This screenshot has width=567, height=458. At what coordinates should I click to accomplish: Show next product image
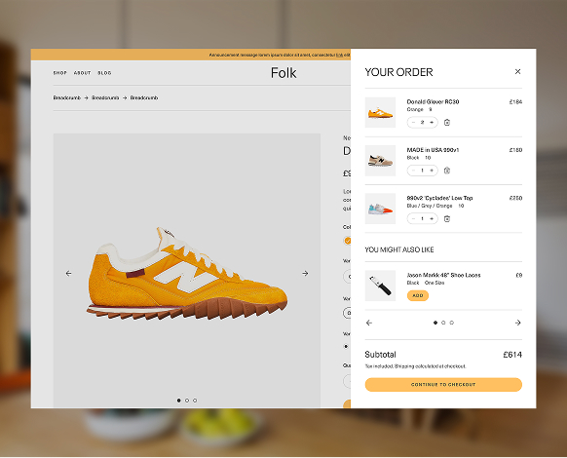[305, 274]
